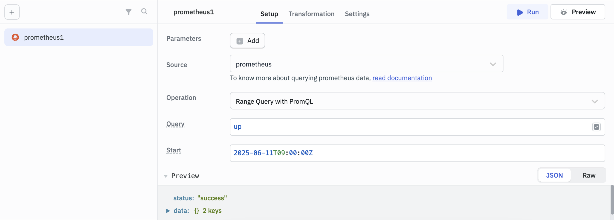Open the query filter icon
The image size is (614, 220).
129,11
